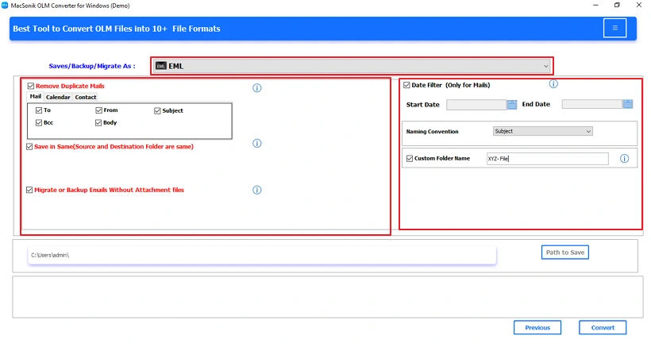Image resolution: width=651 pixels, height=347 pixels.
Task: Switch to the Calendar tab
Action: click(x=58, y=97)
